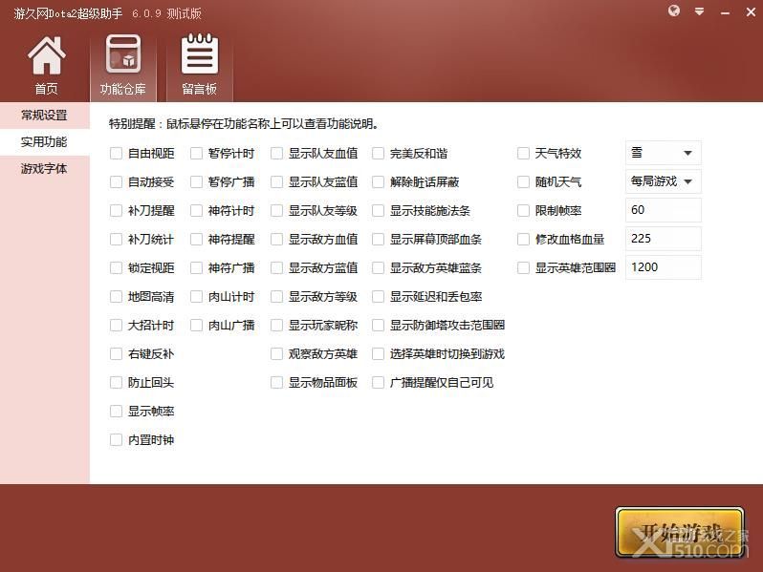Check the 暂停广播 option

(x=196, y=182)
